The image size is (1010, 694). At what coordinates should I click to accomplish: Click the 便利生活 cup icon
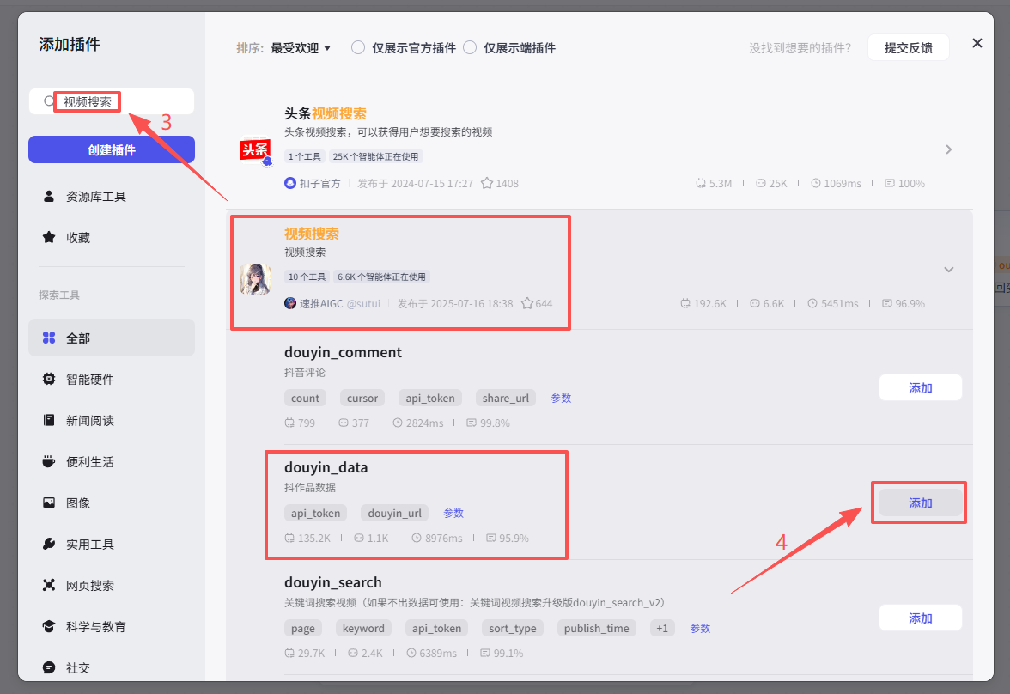click(x=49, y=462)
